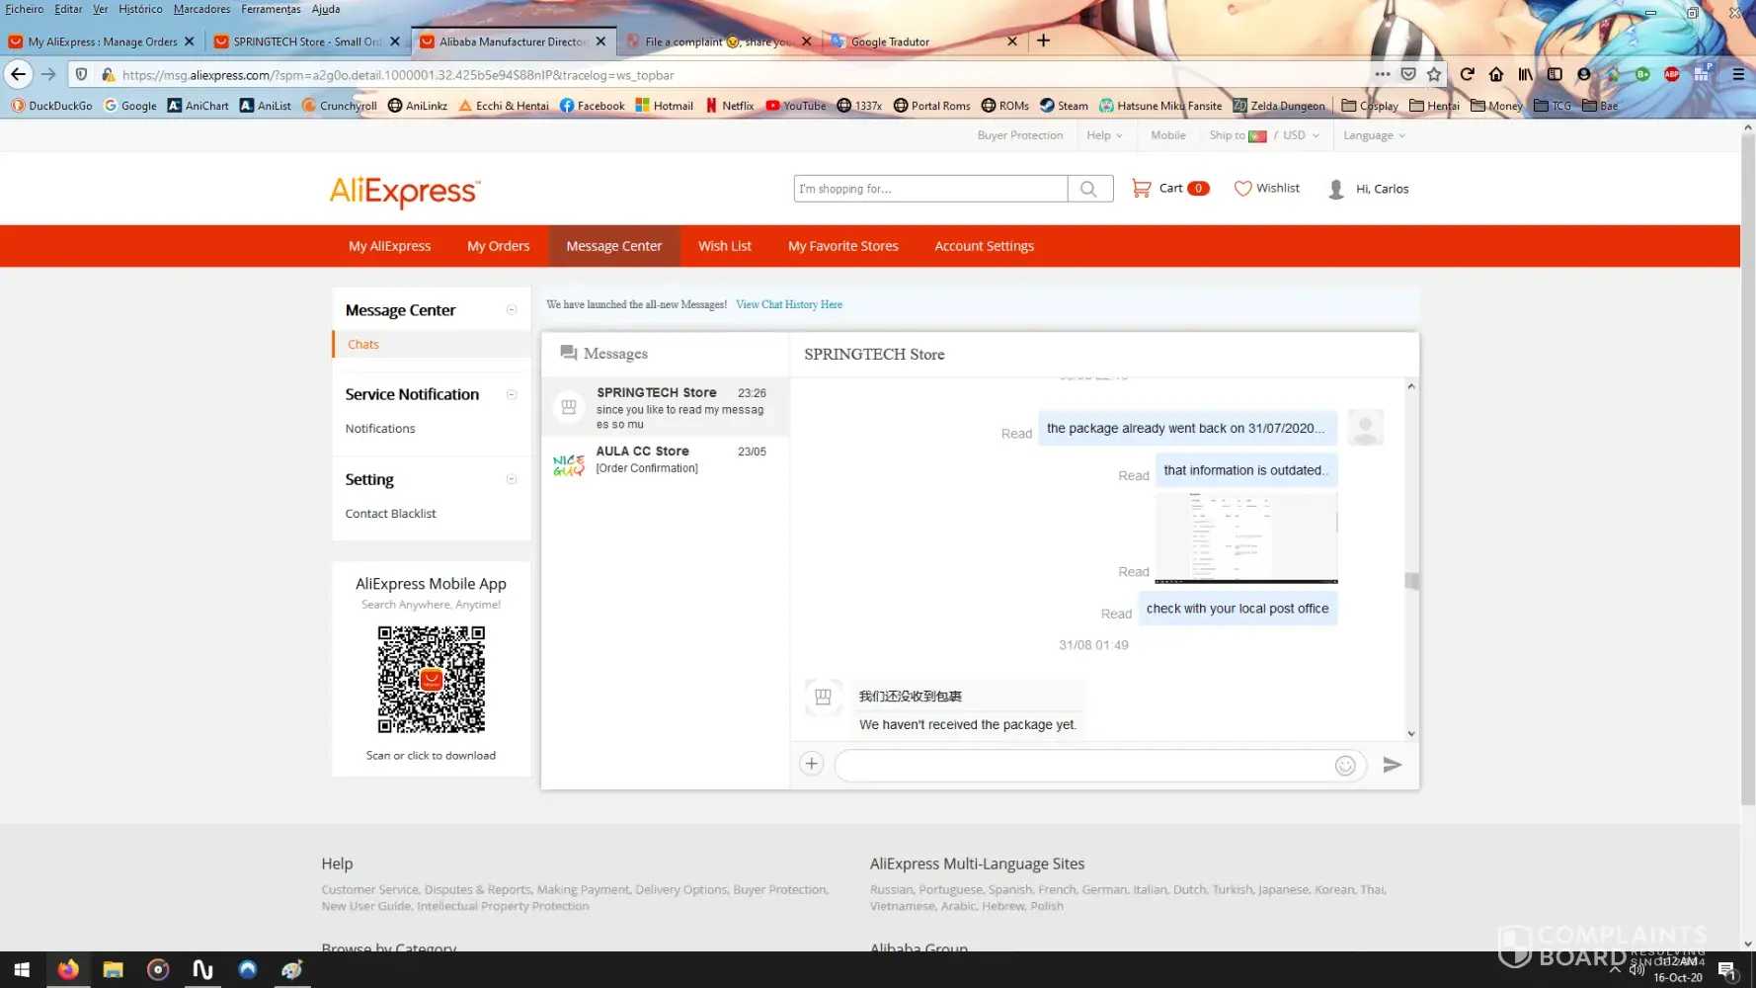The height and width of the screenshot is (988, 1756).
Task: Open the emoji picker in chat
Action: pyautogui.click(x=1344, y=766)
